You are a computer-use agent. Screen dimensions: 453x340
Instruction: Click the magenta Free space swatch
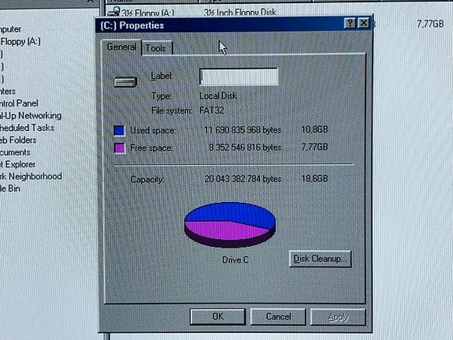pos(119,148)
